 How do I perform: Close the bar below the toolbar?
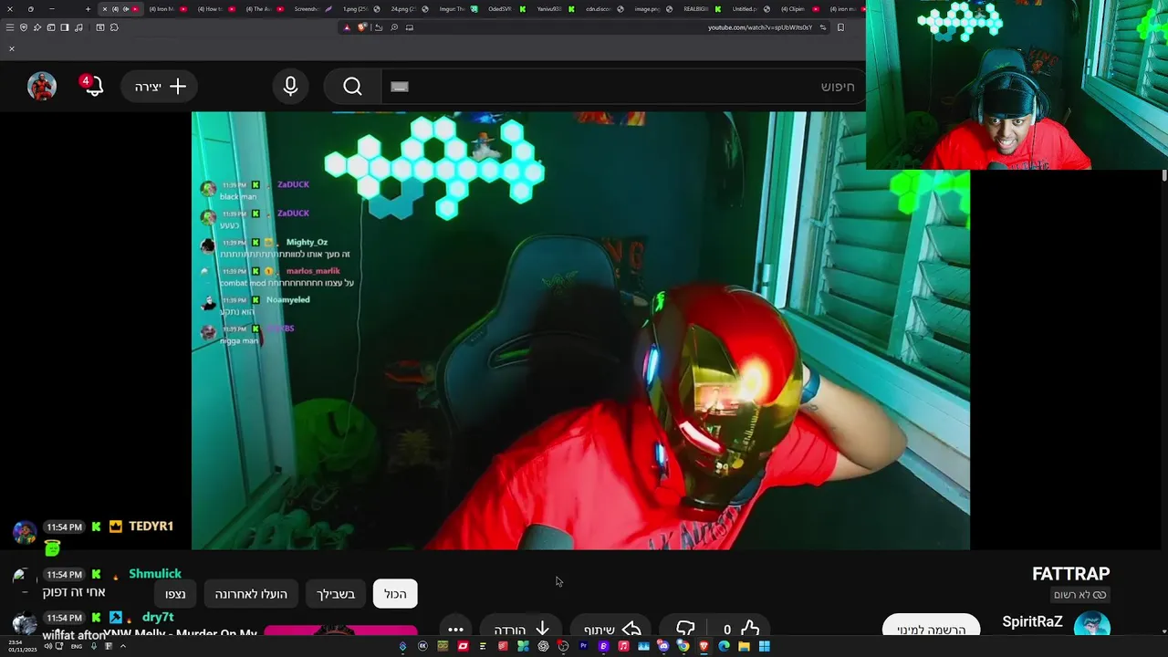pos(11,48)
